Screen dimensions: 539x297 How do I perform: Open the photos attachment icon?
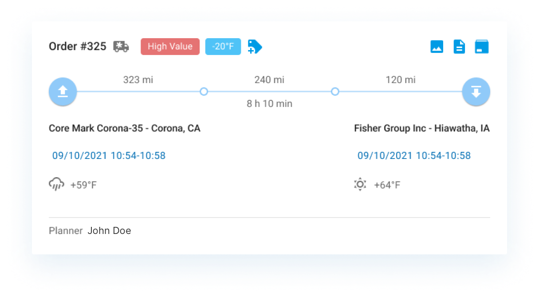click(437, 46)
